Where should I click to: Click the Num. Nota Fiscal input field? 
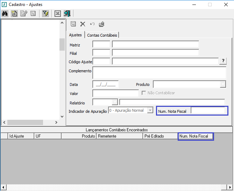(x=208, y=111)
